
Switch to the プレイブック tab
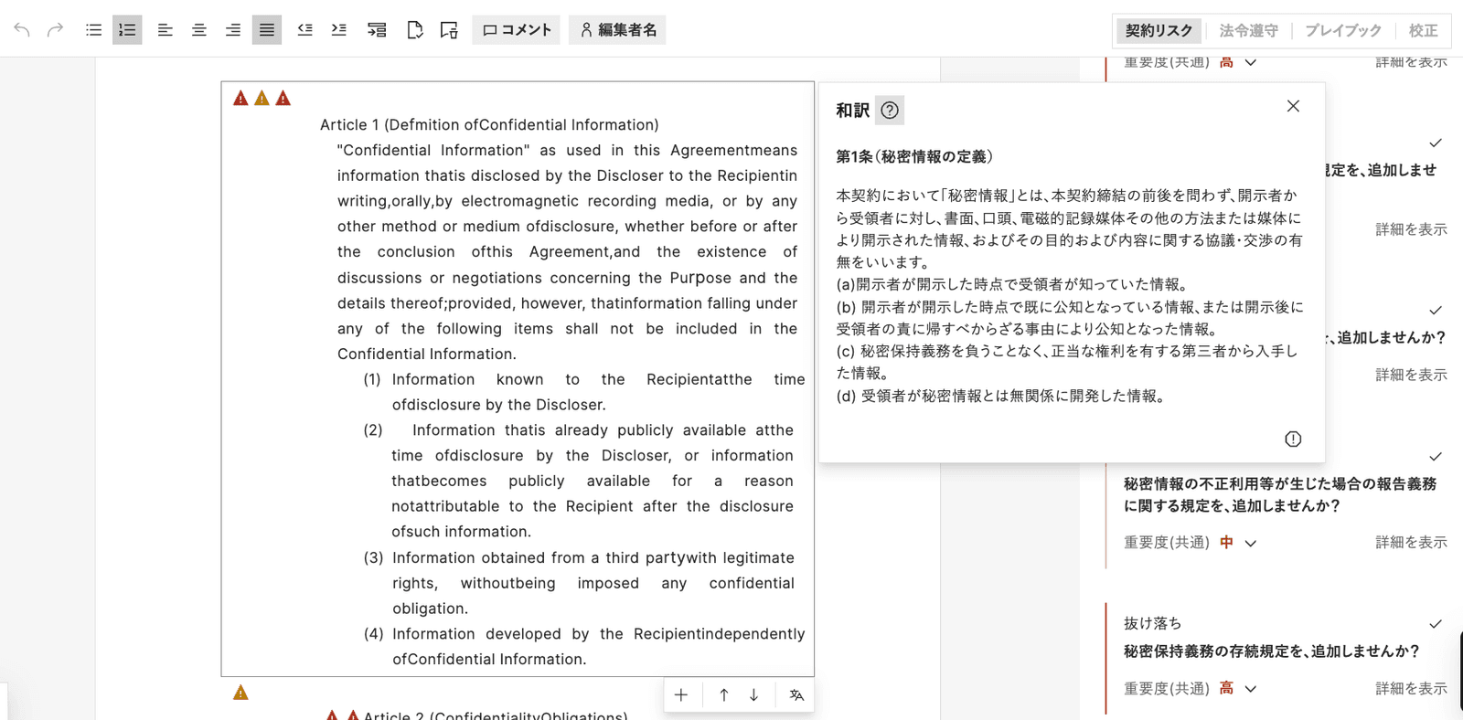pos(1343,30)
